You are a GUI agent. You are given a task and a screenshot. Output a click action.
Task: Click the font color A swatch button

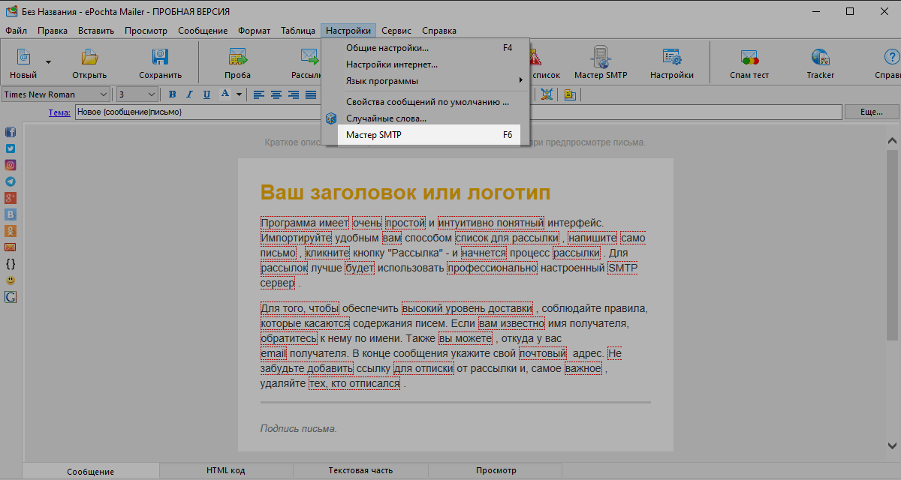pos(225,94)
